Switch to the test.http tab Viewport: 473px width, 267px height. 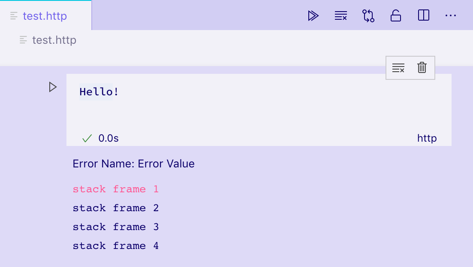click(45, 15)
